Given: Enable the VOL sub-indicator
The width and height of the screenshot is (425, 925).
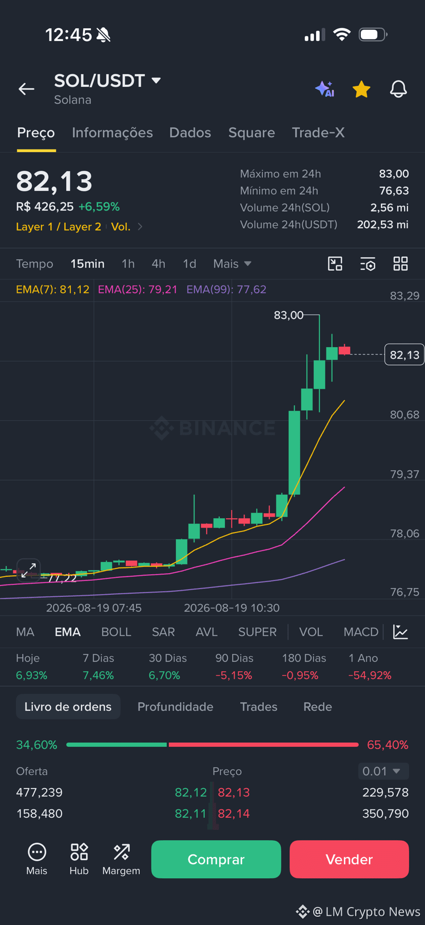Looking at the screenshot, I should [311, 632].
